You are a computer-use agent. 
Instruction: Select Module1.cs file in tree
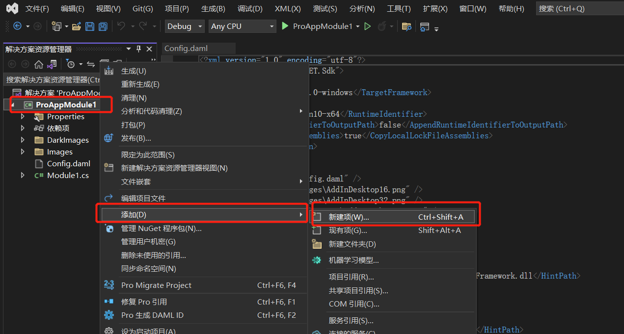pyautogui.click(x=68, y=175)
